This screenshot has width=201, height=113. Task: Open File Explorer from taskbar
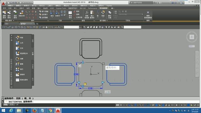click(19, 110)
